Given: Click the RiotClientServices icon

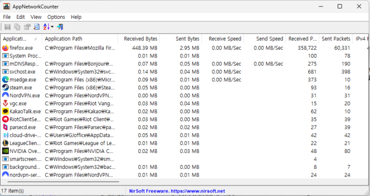Looking at the screenshot, I should click(5, 120).
